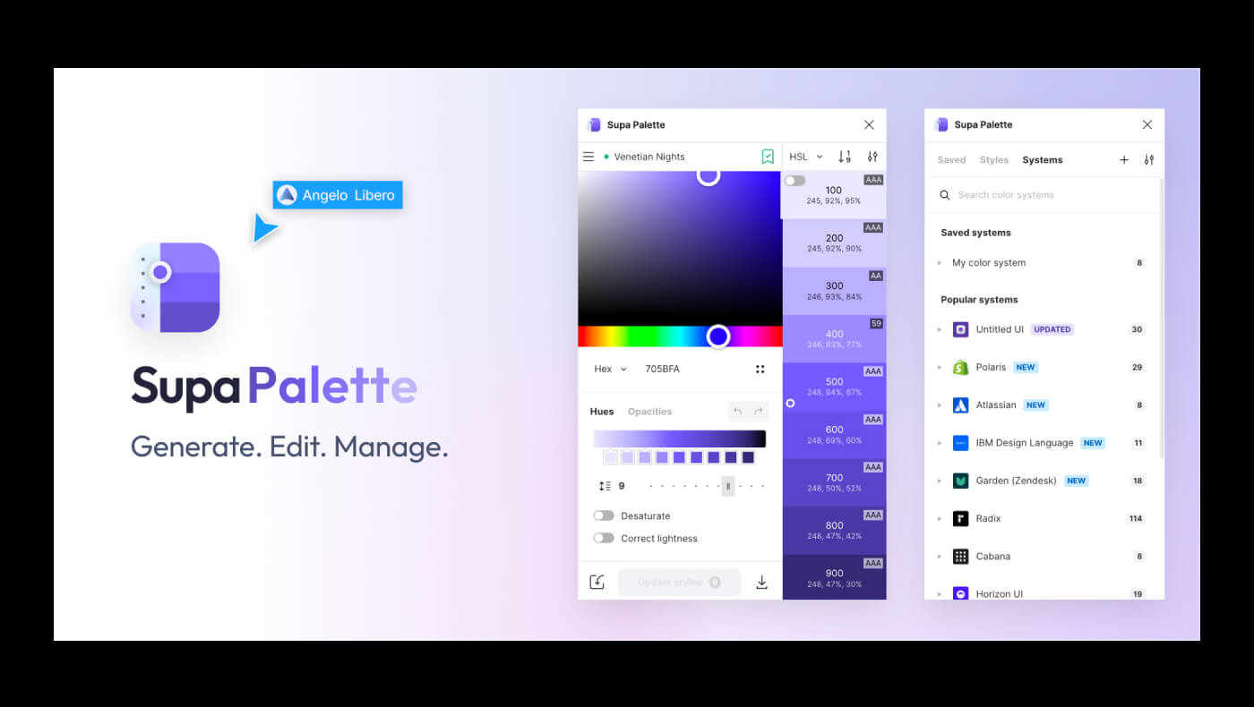Switch to the Opacities tab
This screenshot has height=707, width=1254.
click(x=649, y=412)
